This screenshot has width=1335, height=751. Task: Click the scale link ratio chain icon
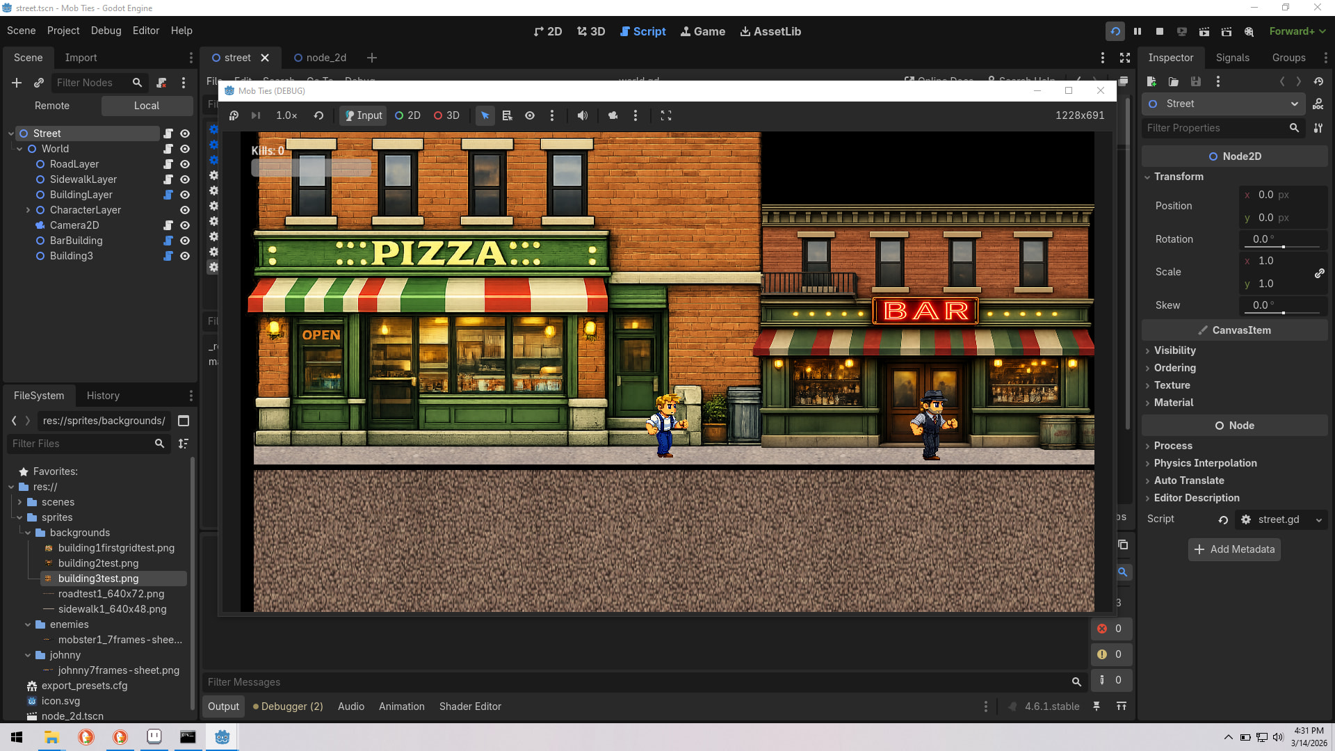(x=1319, y=273)
